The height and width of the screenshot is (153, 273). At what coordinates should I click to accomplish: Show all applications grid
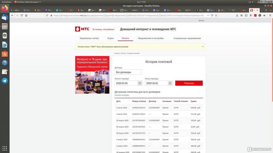pos(5,148)
